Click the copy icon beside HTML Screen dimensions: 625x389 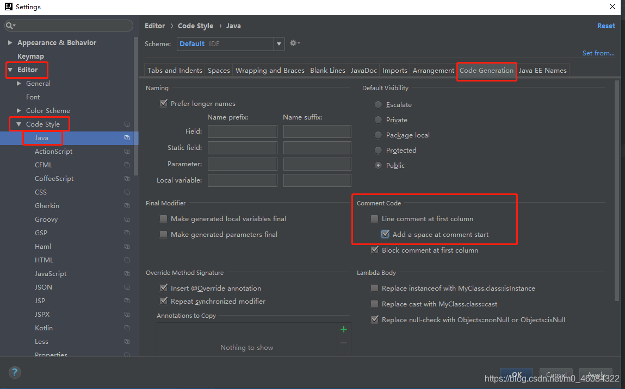coord(127,260)
